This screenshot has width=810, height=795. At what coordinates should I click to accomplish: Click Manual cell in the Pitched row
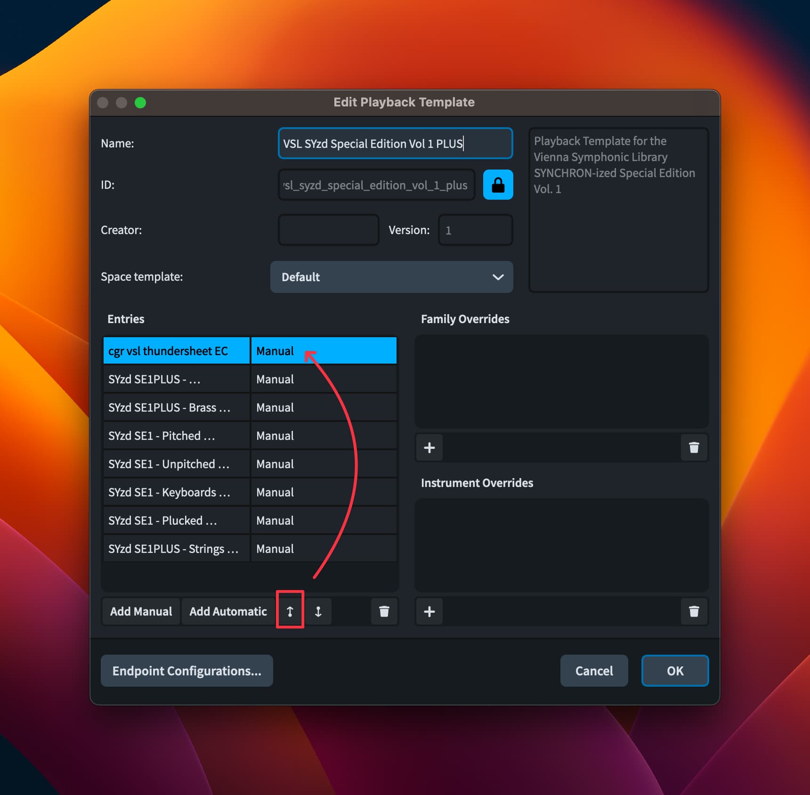[324, 436]
